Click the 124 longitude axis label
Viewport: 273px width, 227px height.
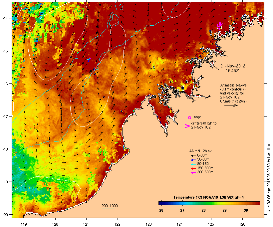point(180,224)
